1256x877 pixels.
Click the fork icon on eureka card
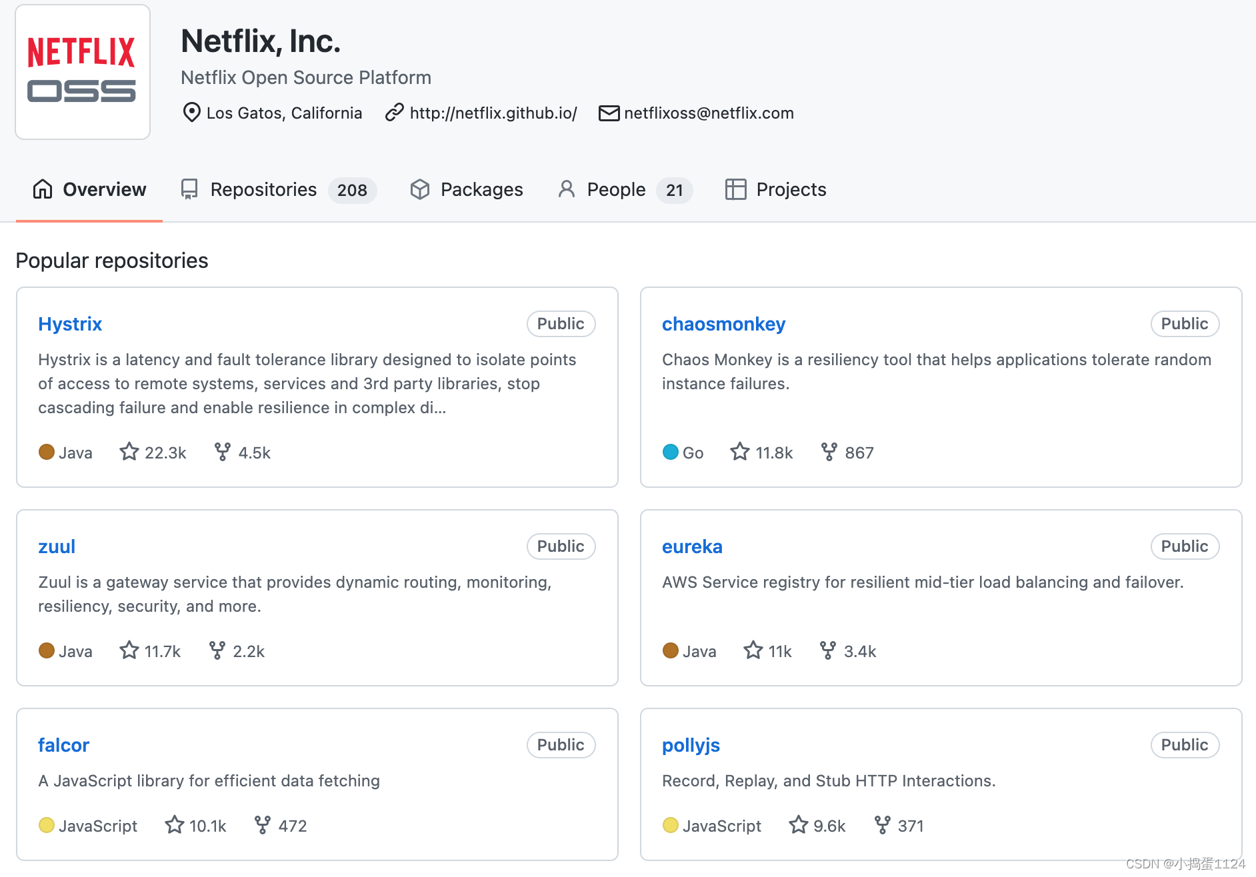tap(827, 650)
